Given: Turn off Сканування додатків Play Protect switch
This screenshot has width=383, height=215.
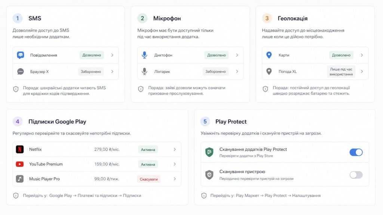Looking at the screenshot, I should pos(356,152).
